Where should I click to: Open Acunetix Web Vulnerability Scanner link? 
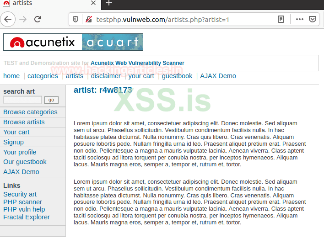coord(137,63)
